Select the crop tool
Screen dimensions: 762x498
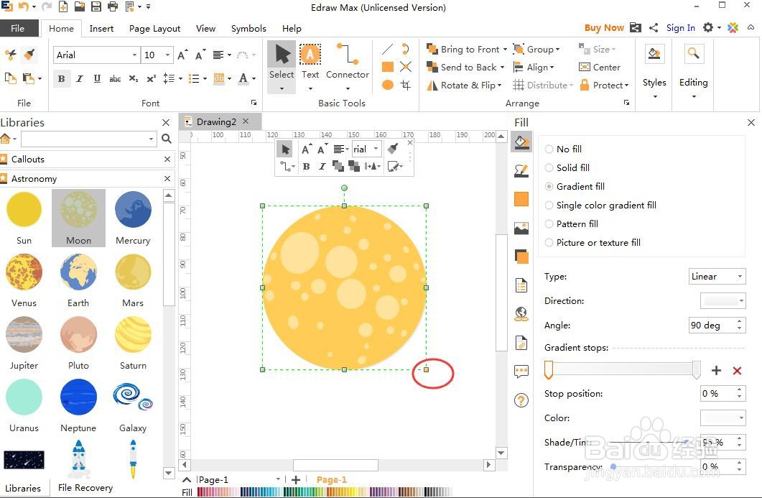pyautogui.click(x=406, y=85)
